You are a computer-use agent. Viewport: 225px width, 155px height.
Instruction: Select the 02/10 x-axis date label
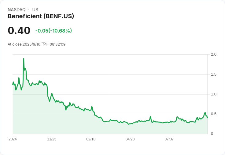click(x=91, y=139)
